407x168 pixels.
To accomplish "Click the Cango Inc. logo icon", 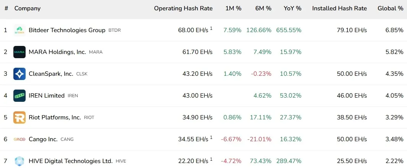I will [x=19, y=139].
